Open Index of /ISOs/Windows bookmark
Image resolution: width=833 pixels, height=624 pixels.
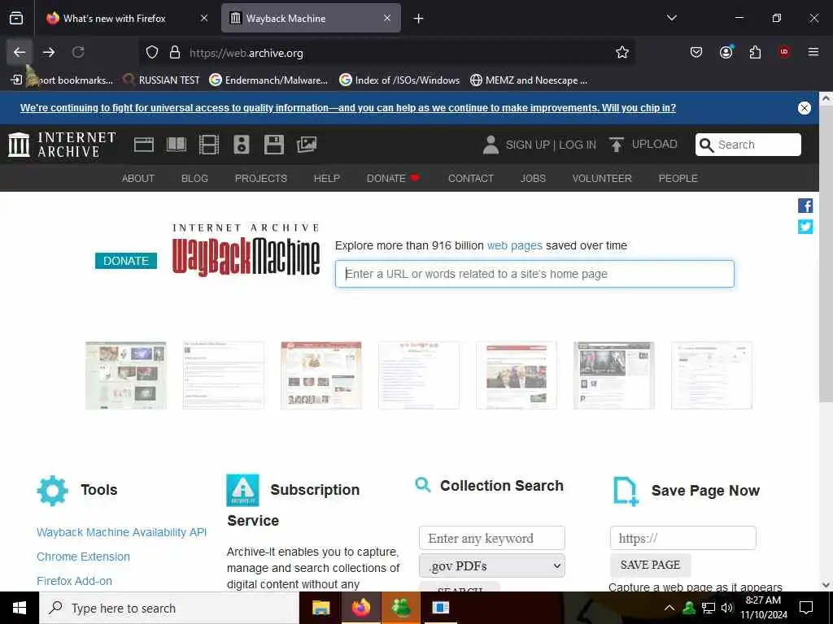(x=399, y=80)
